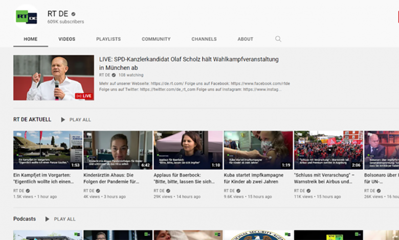Click verified badge under Applaus für Baerbock video
The height and width of the screenshot is (240, 399).
pos(168,191)
